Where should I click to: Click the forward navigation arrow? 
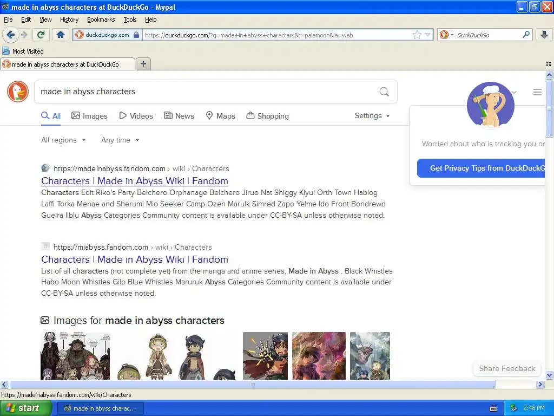(x=24, y=35)
